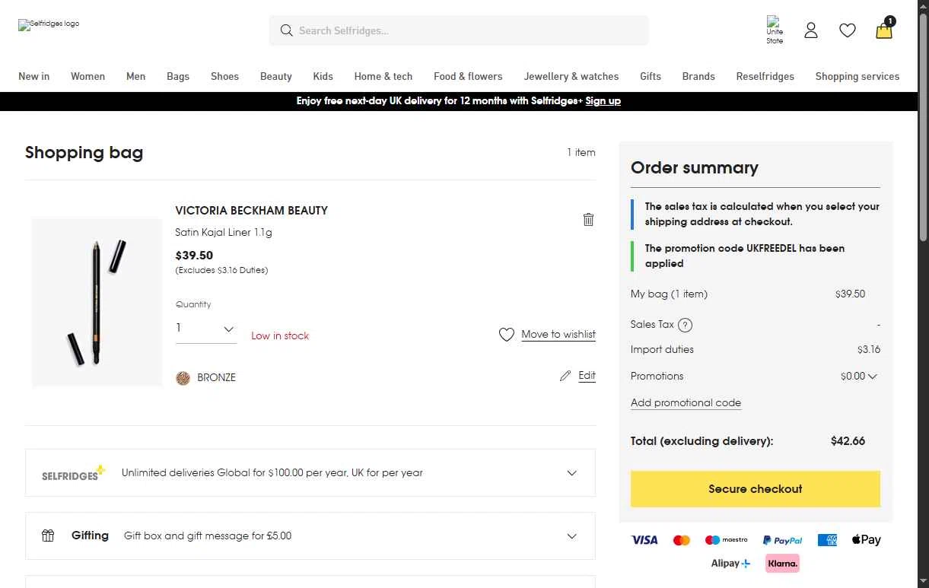
Task: Open the Bags menu
Action: point(178,76)
